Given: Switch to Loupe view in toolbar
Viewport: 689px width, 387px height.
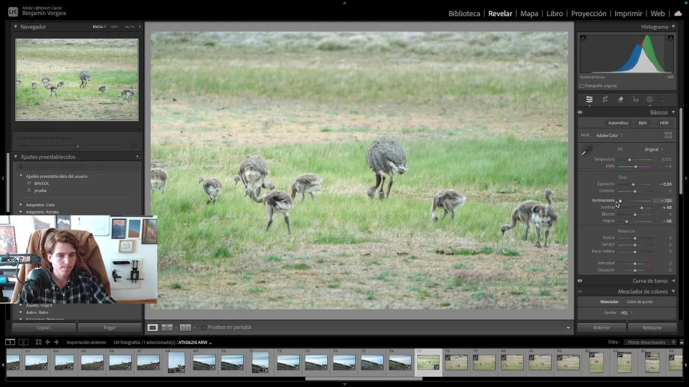Looking at the screenshot, I should coord(153,327).
